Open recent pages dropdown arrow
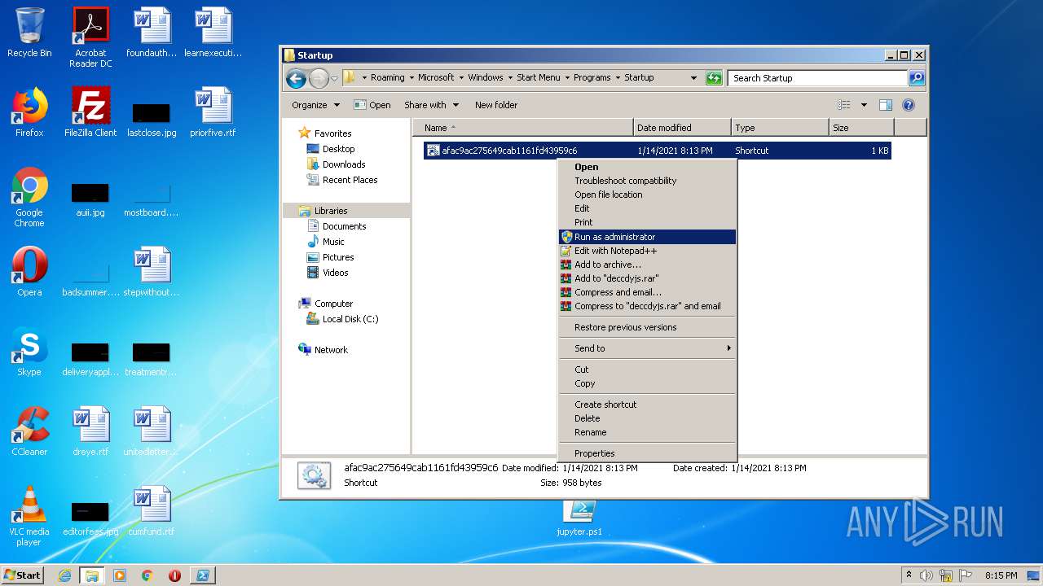The image size is (1043, 586). (334, 79)
